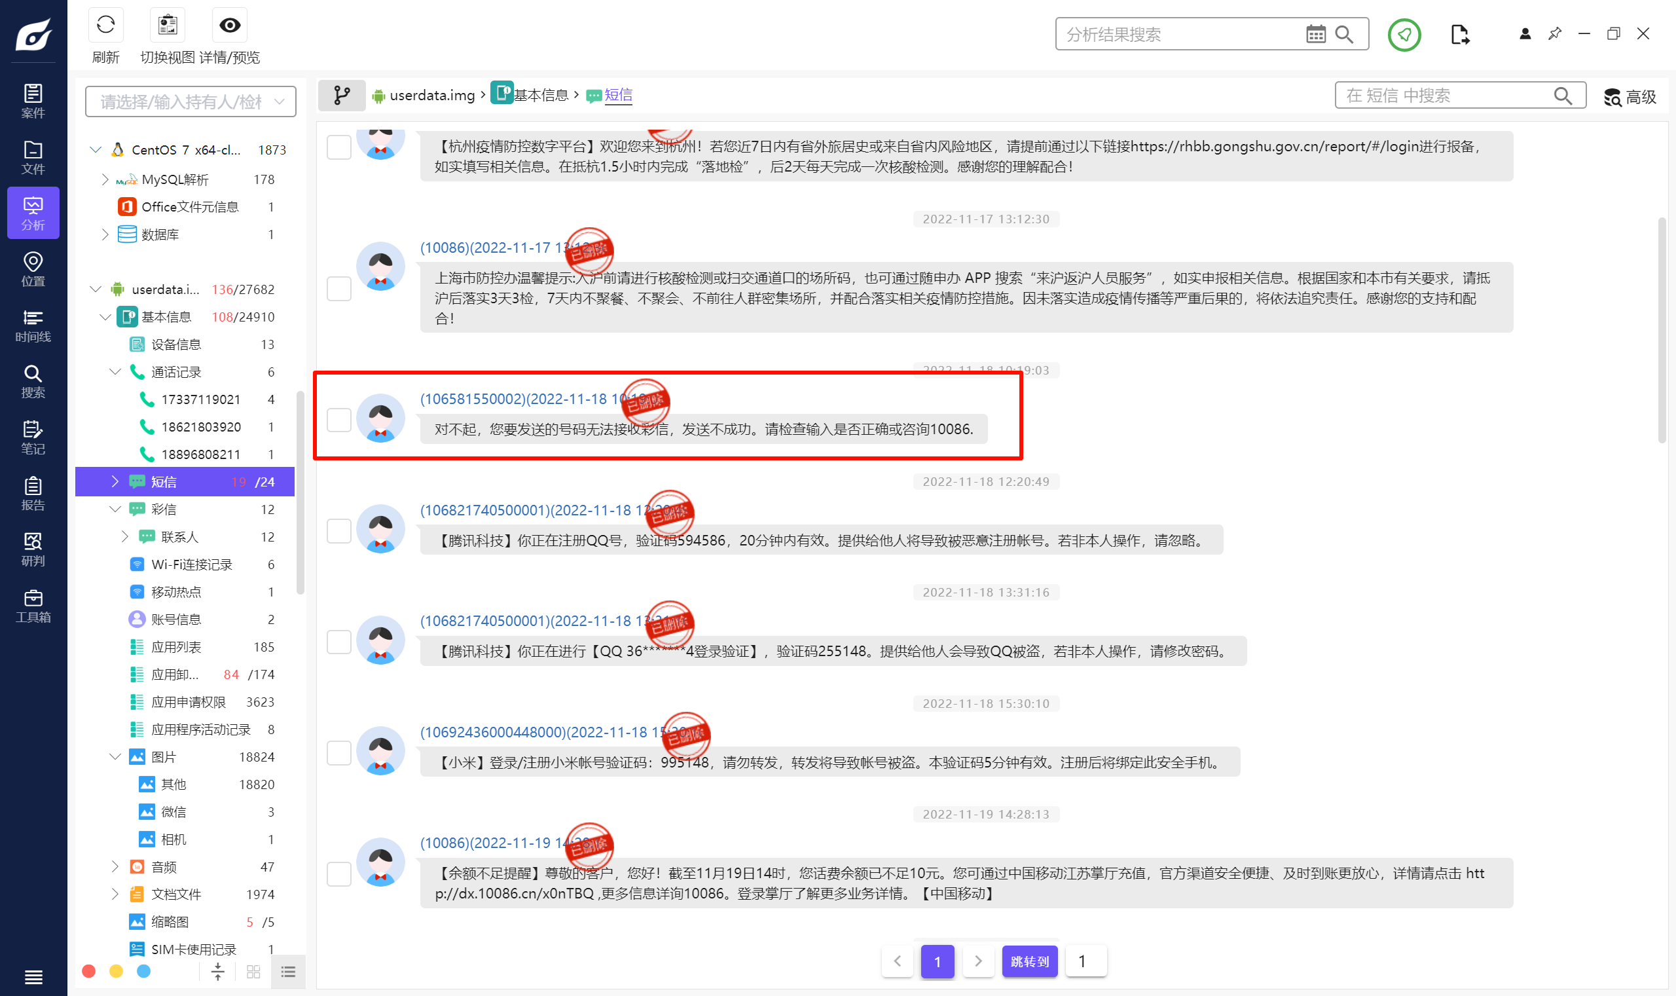The height and width of the screenshot is (996, 1676).
Task: Click the magnifier in 短信 search field
Action: tap(1563, 96)
